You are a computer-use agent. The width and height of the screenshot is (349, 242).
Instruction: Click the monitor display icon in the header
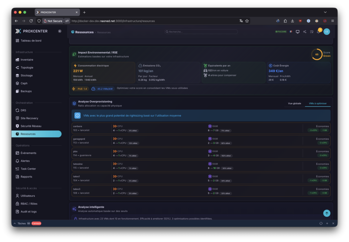[x=298, y=32]
